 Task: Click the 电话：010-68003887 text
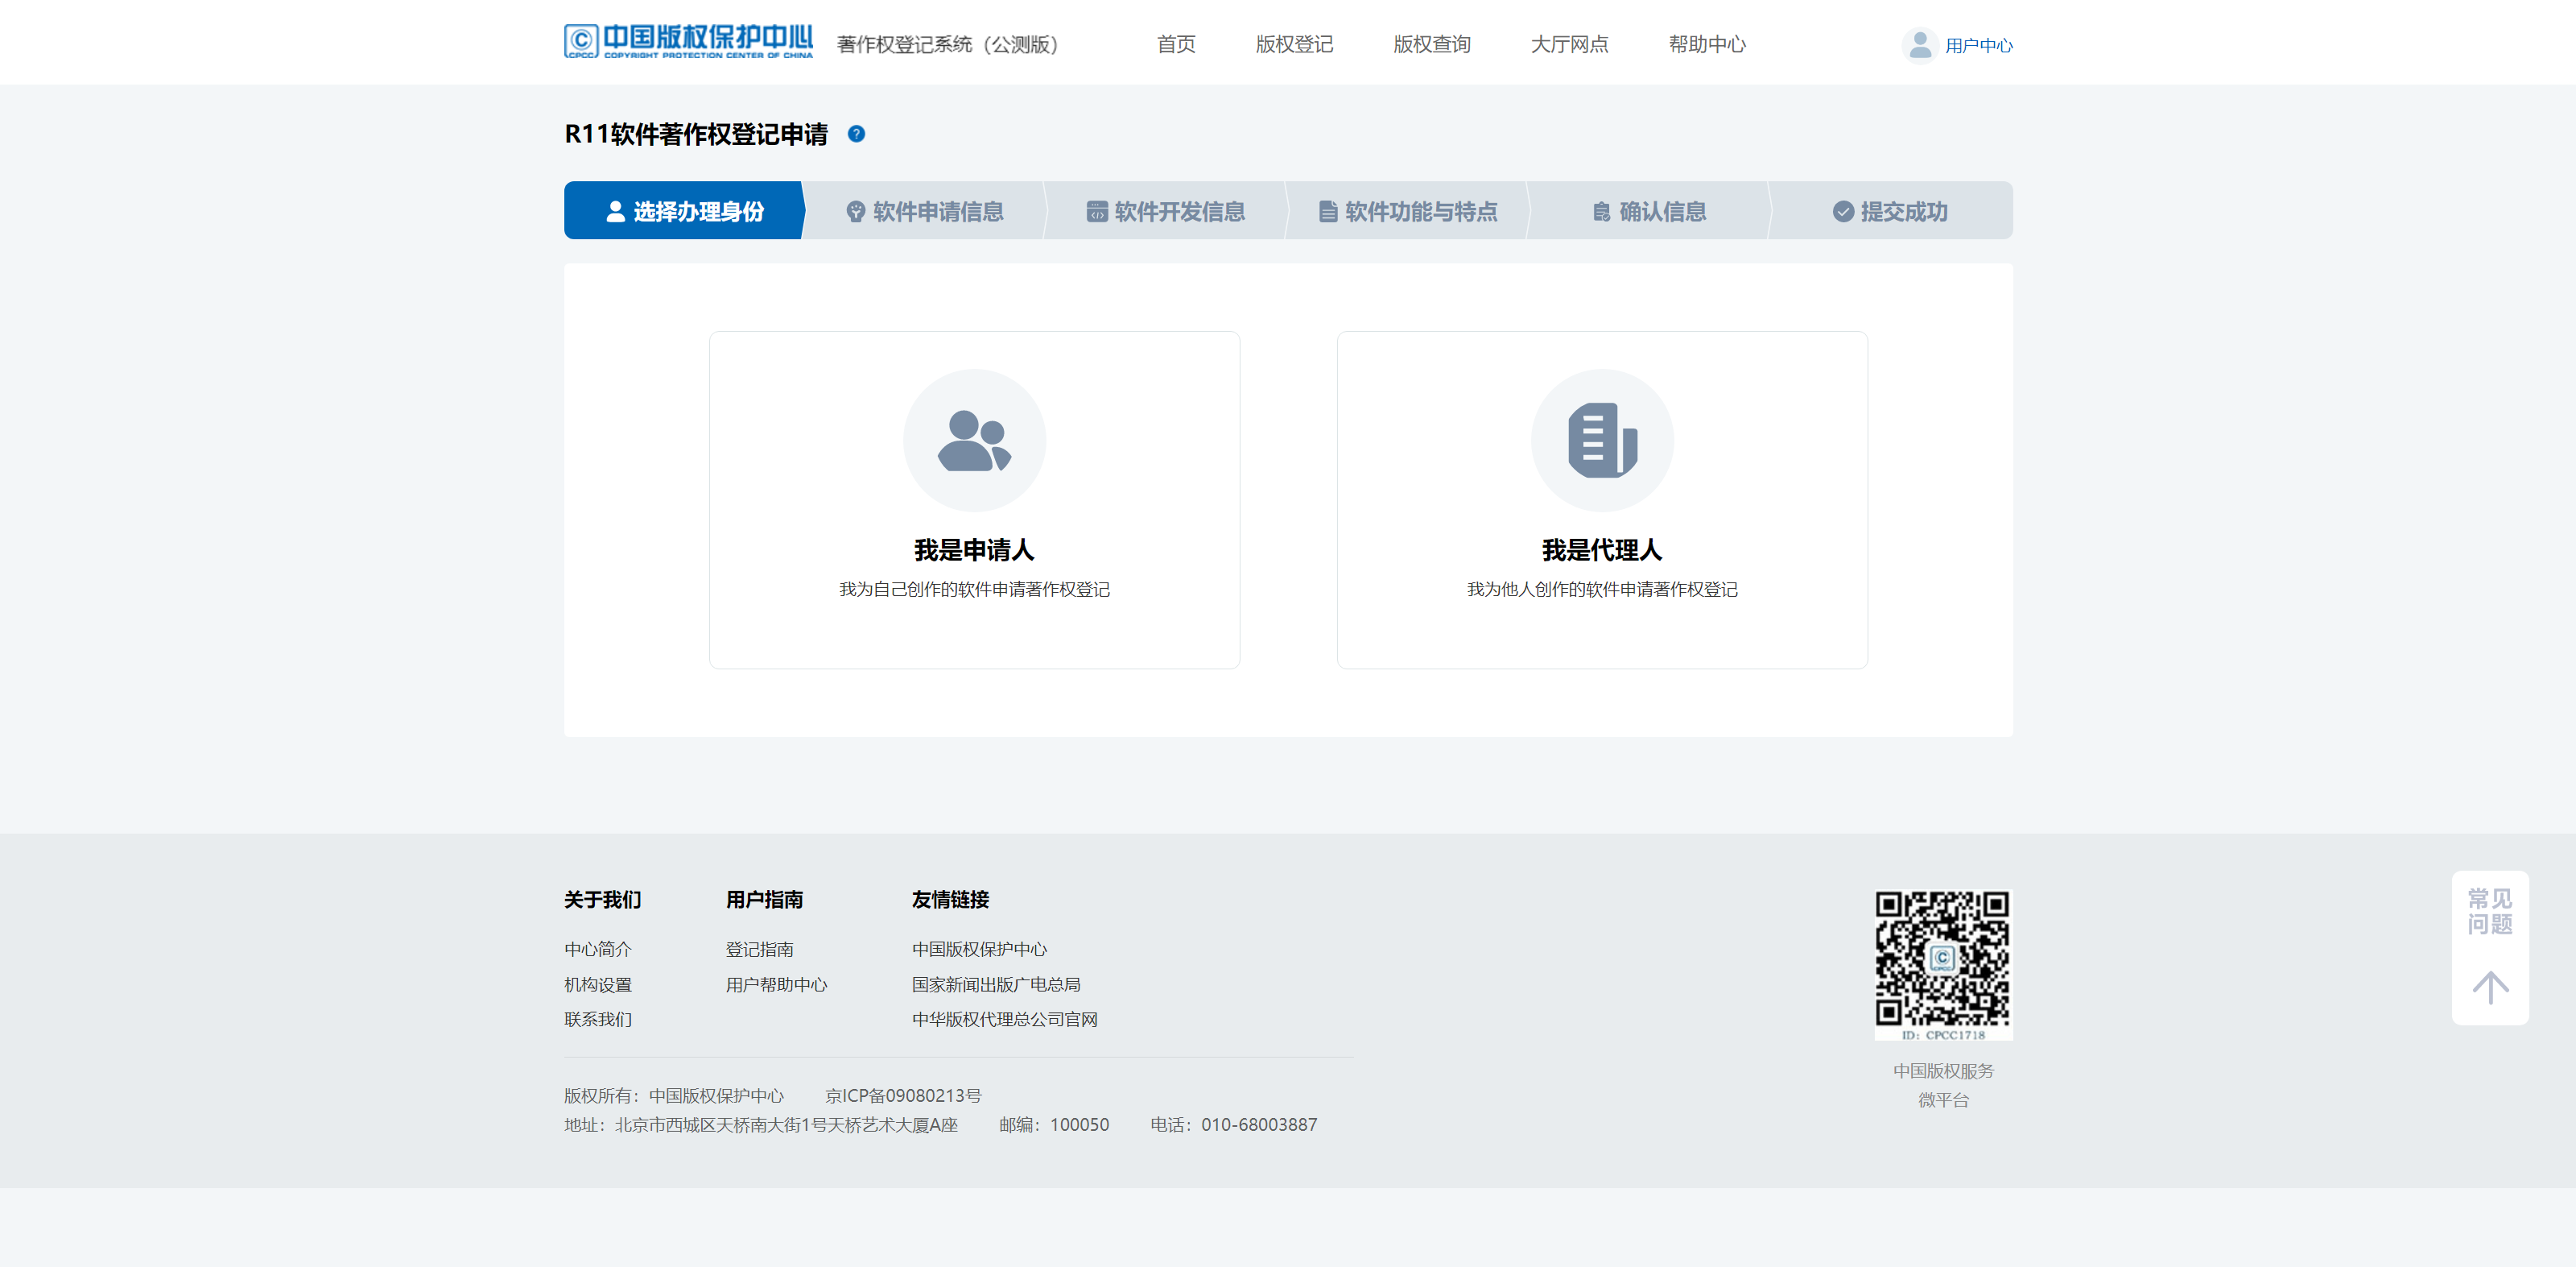point(1233,1124)
